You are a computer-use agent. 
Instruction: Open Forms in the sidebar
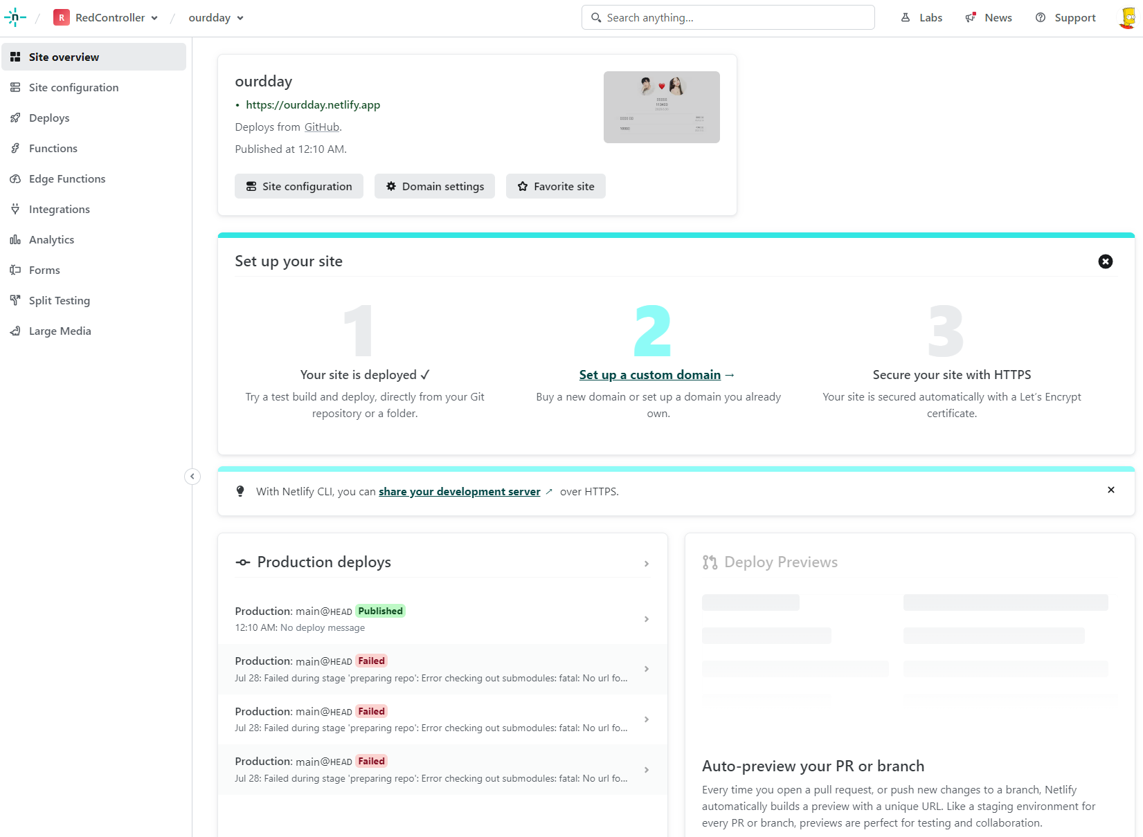(x=94, y=270)
